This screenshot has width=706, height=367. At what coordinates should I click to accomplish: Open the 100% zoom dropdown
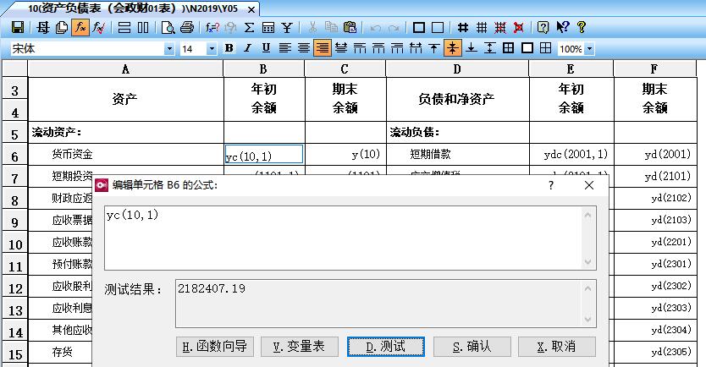click(588, 49)
